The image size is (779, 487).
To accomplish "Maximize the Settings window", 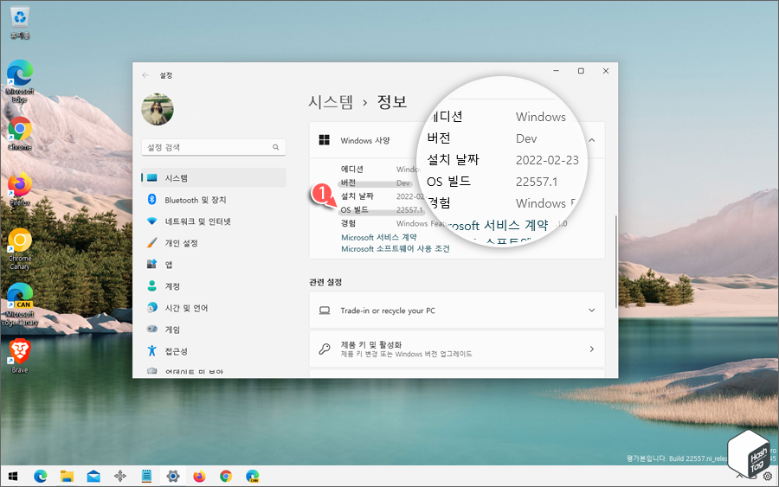I will coord(581,71).
